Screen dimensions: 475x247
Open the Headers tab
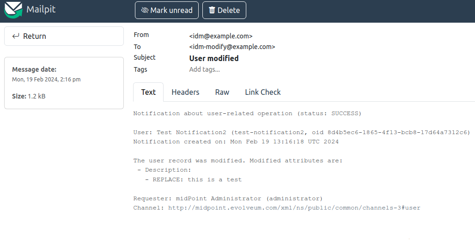click(x=185, y=92)
